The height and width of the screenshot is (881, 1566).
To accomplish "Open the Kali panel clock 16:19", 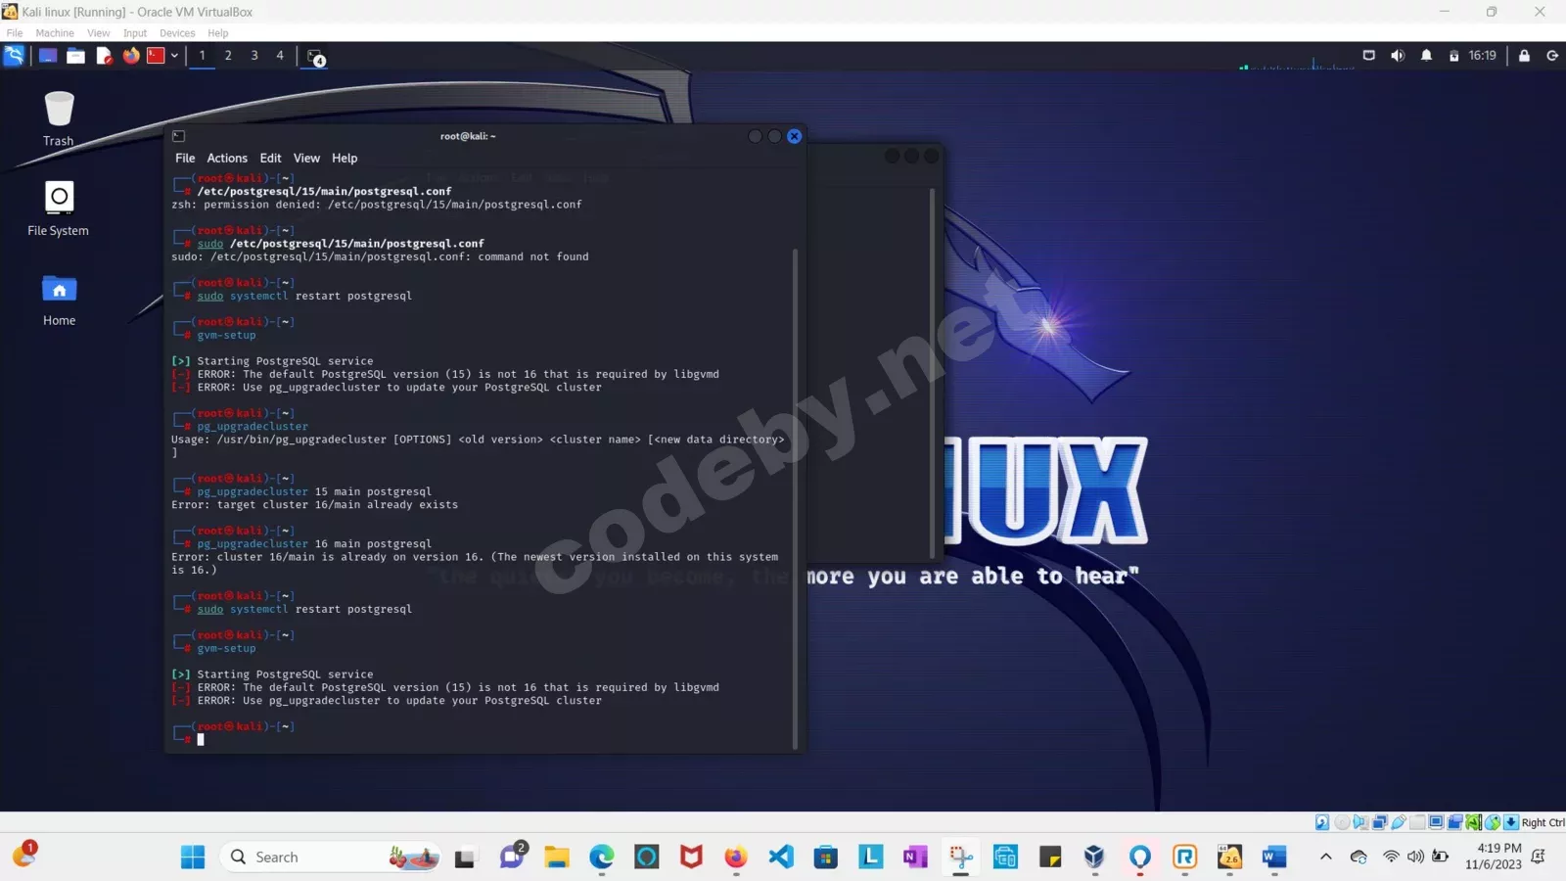I will pyautogui.click(x=1482, y=56).
